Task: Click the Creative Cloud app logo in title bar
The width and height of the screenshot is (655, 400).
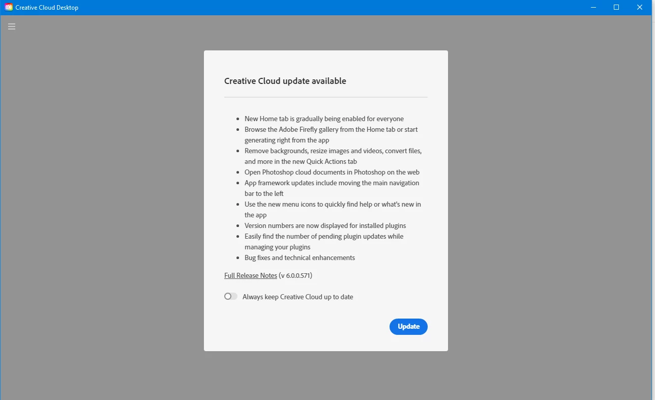Action: [9, 8]
